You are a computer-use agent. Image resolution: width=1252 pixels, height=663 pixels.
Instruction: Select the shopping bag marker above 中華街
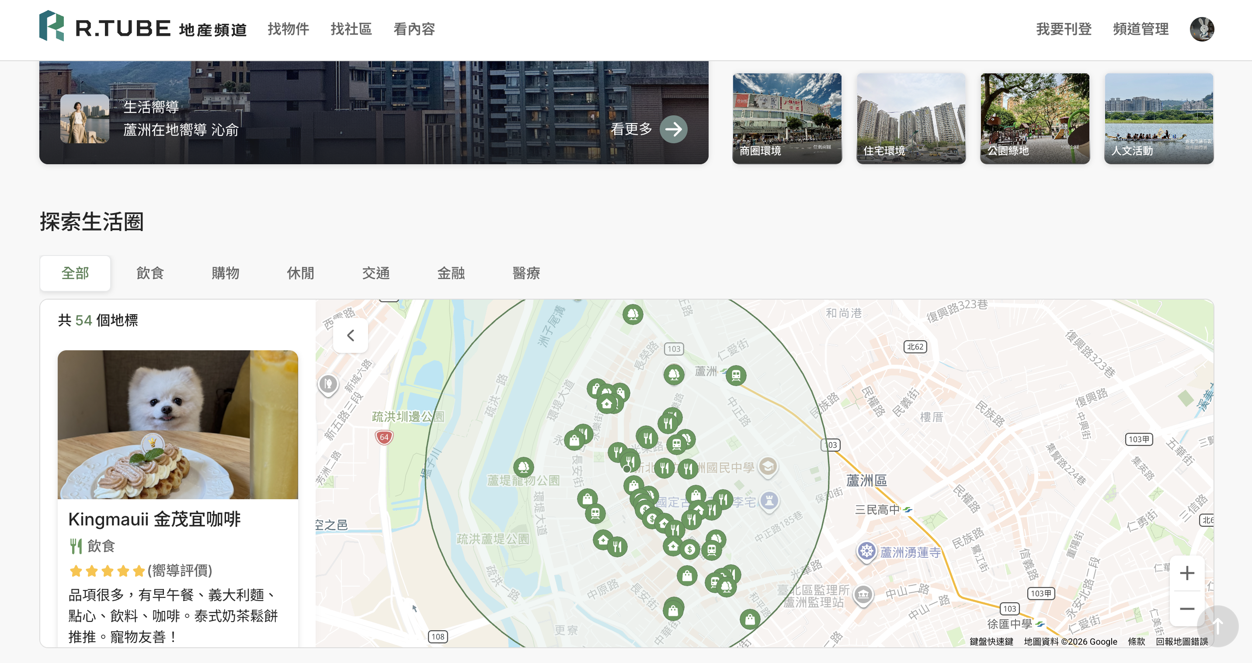point(673,610)
